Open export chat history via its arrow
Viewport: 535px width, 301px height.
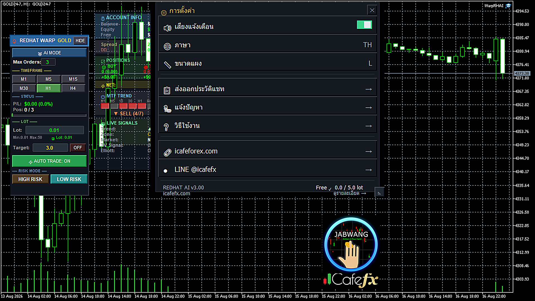369,89
